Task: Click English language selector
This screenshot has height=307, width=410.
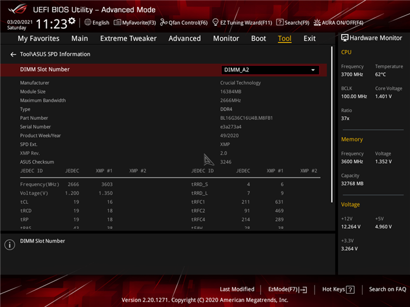Action: click(x=97, y=23)
